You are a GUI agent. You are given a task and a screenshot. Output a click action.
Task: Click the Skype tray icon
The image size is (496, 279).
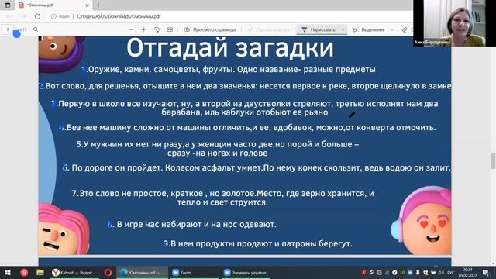point(379,272)
